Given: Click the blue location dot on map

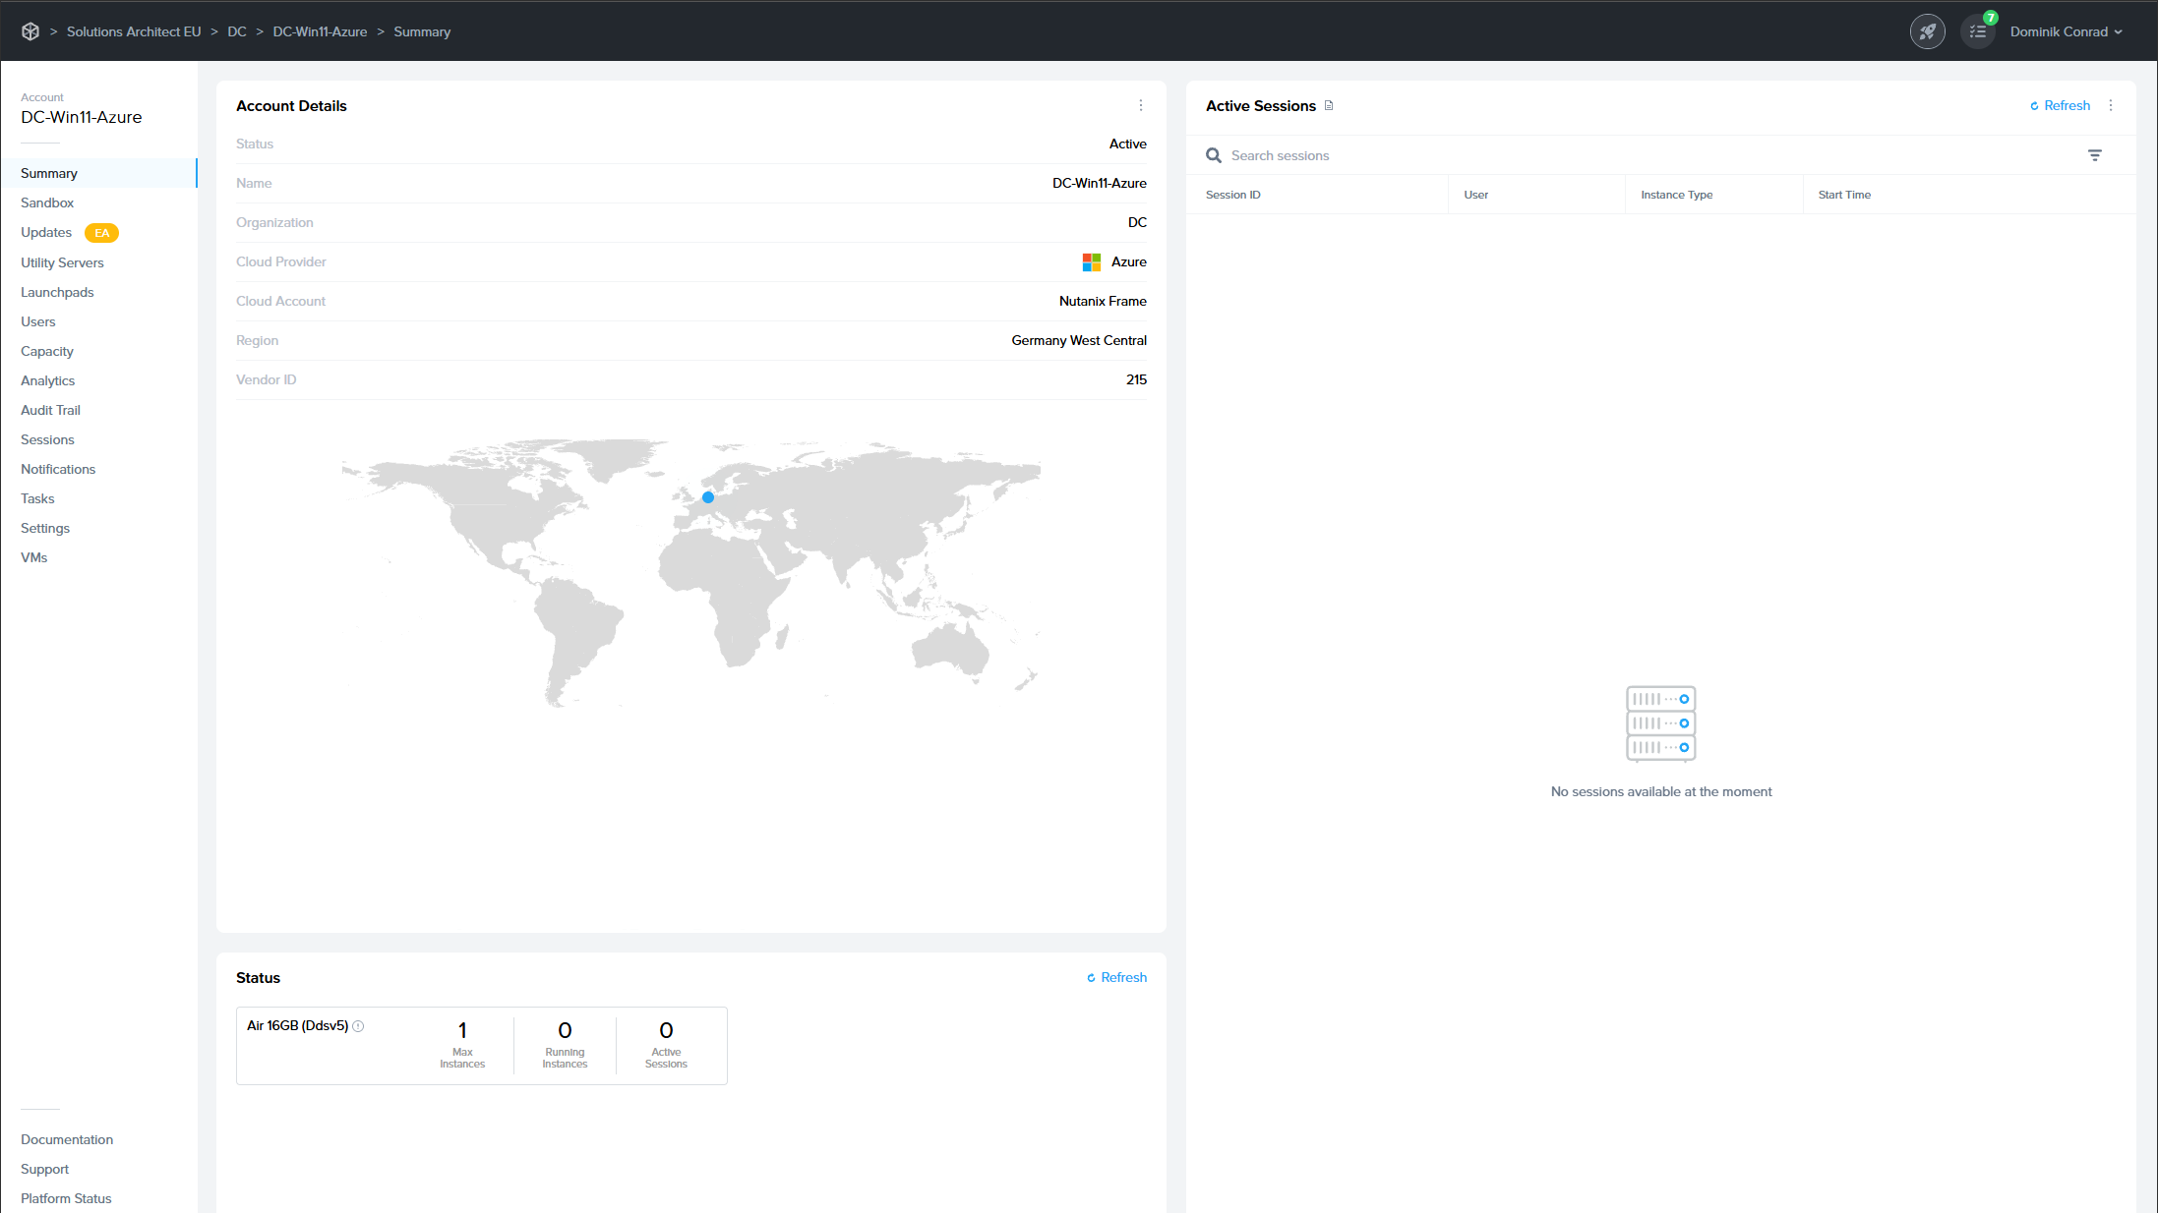Looking at the screenshot, I should [708, 497].
